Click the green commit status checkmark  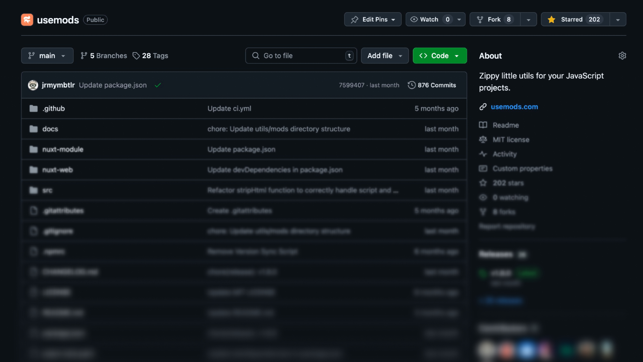pos(158,85)
